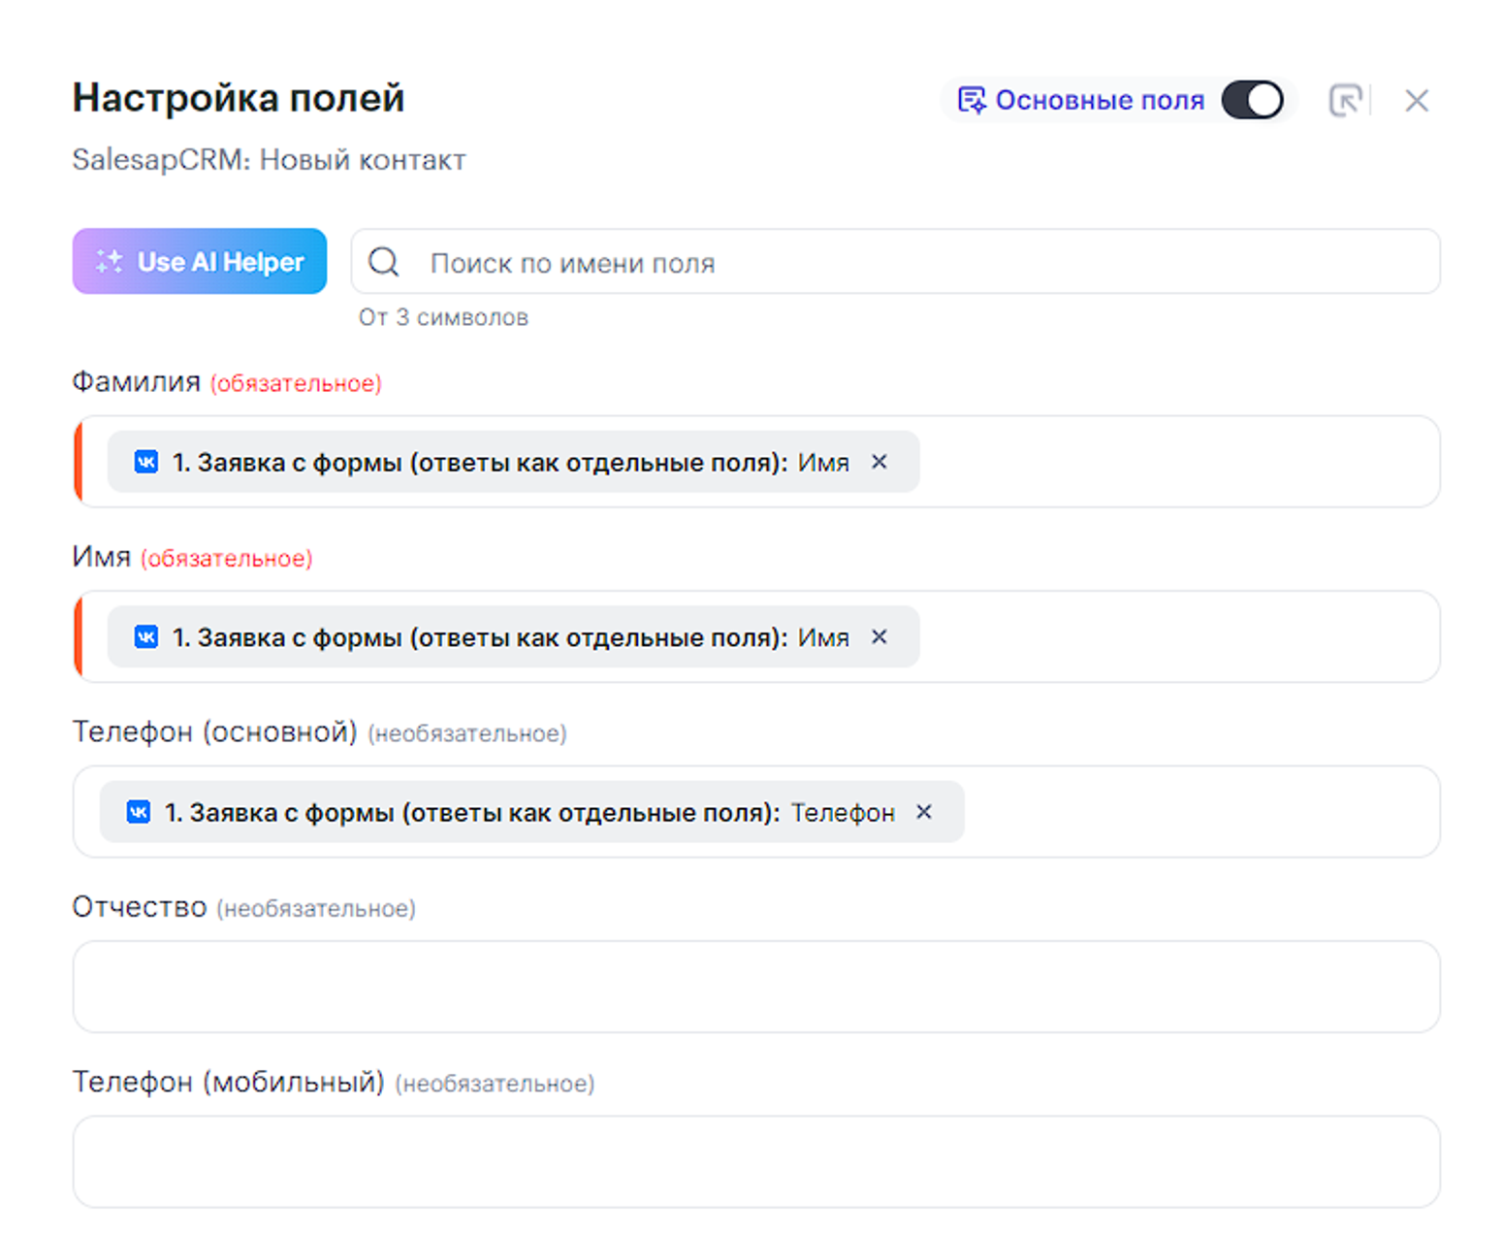Click the VK icon in the Фамилия chip
This screenshot has height=1233, width=1503.
click(146, 462)
